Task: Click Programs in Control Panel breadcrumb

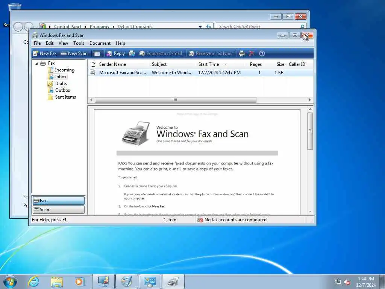Action: coord(99,27)
